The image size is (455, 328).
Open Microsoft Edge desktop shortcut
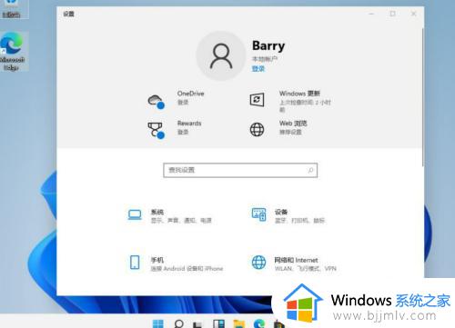point(12,51)
